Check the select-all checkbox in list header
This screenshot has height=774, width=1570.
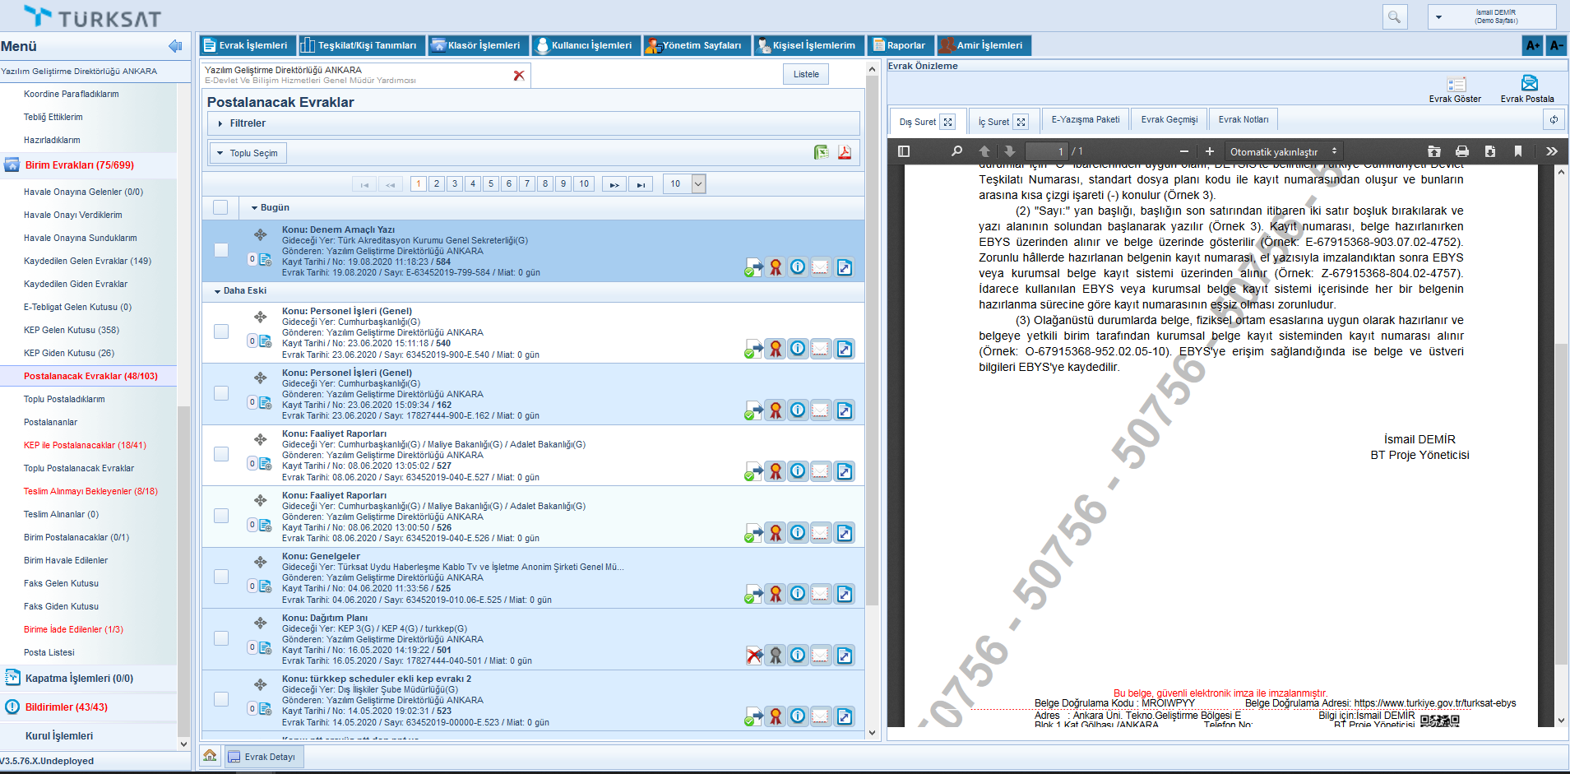point(220,207)
